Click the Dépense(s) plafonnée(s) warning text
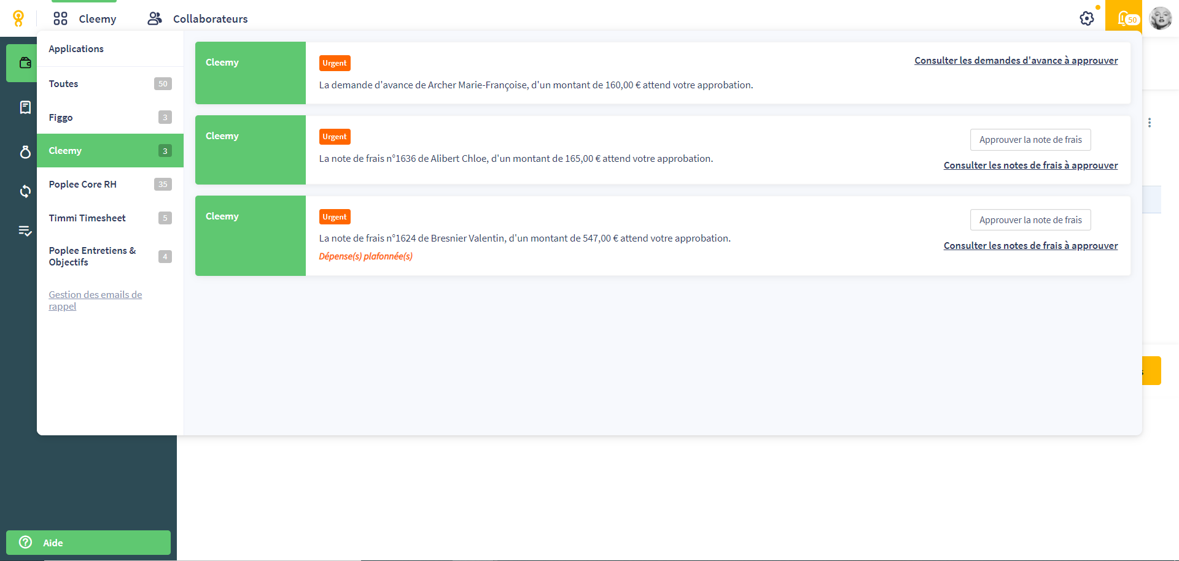The width and height of the screenshot is (1179, 561). [365, 256]
